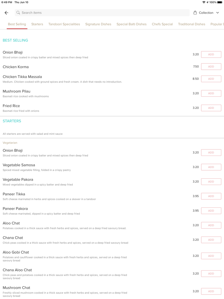Tap the shopping bag icon
The image size is (224, 299).
click(x=195, y=13)
